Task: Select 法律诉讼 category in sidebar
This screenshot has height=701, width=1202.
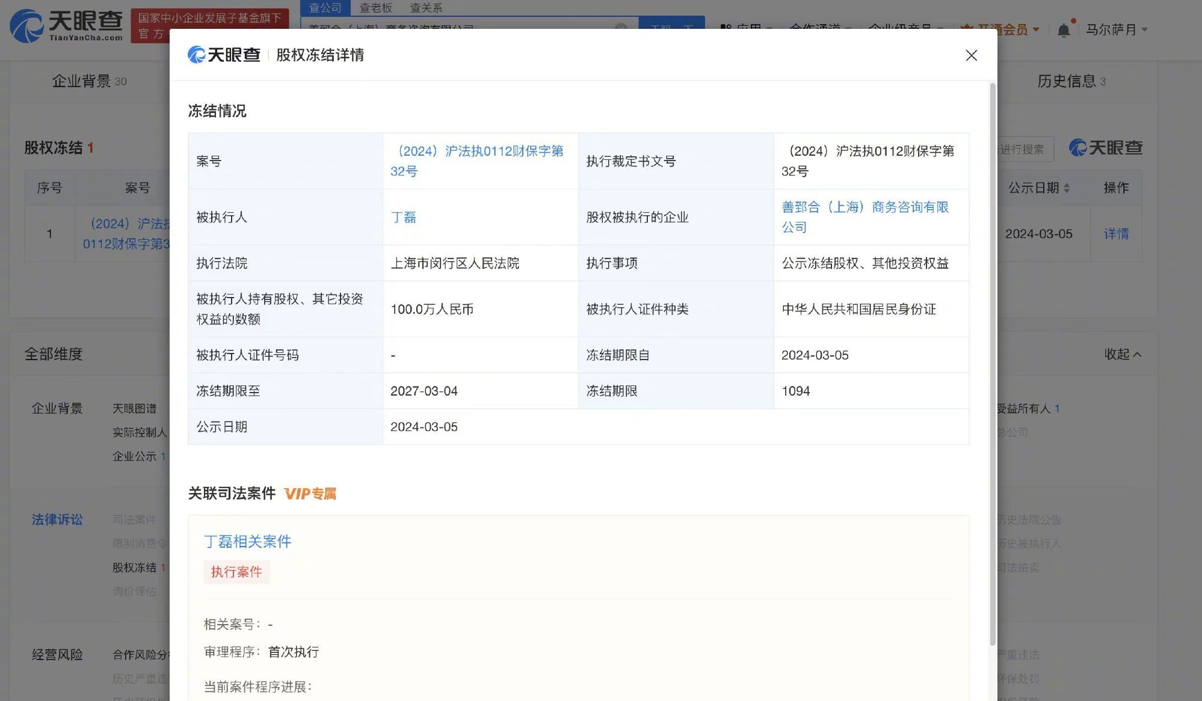Action: (x=57, y=519)
